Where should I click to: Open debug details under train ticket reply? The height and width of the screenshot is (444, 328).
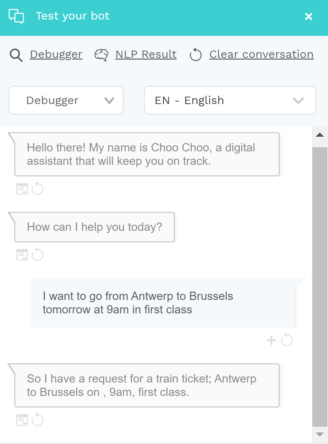tap(22, 420)
